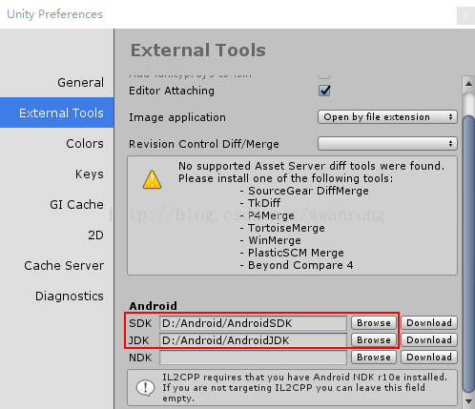Switch to the 2D preferences section
This screenshot has height=409, width=475.
[x=95, y=235]
